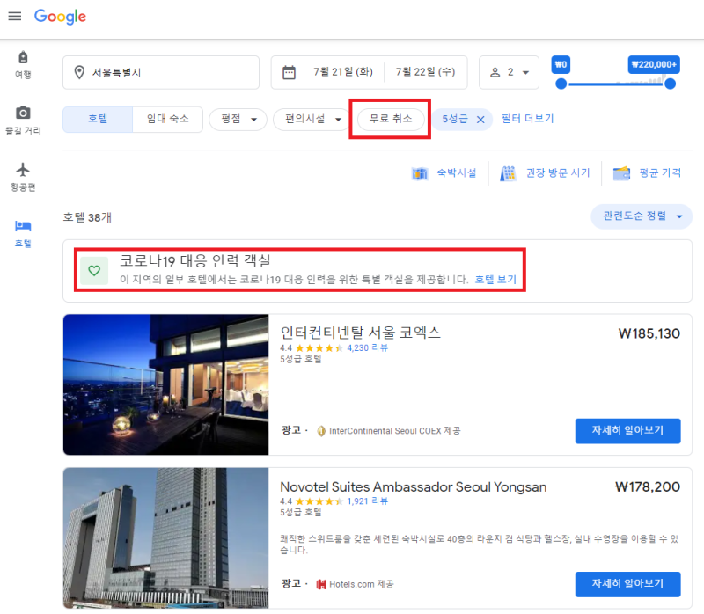Screen dimensions: 704x614
Task: Click the 권장 방문 시기 link
Action: point(558,173)
